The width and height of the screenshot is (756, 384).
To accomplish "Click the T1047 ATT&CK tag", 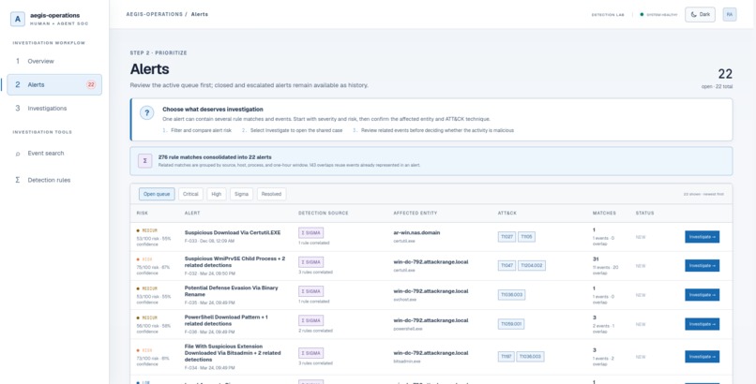I will [507, 266].
